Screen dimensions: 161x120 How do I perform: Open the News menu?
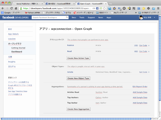101,17
